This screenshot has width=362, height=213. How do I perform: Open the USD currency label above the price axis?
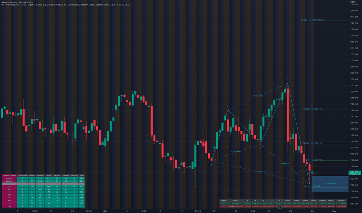pos(353,2)
